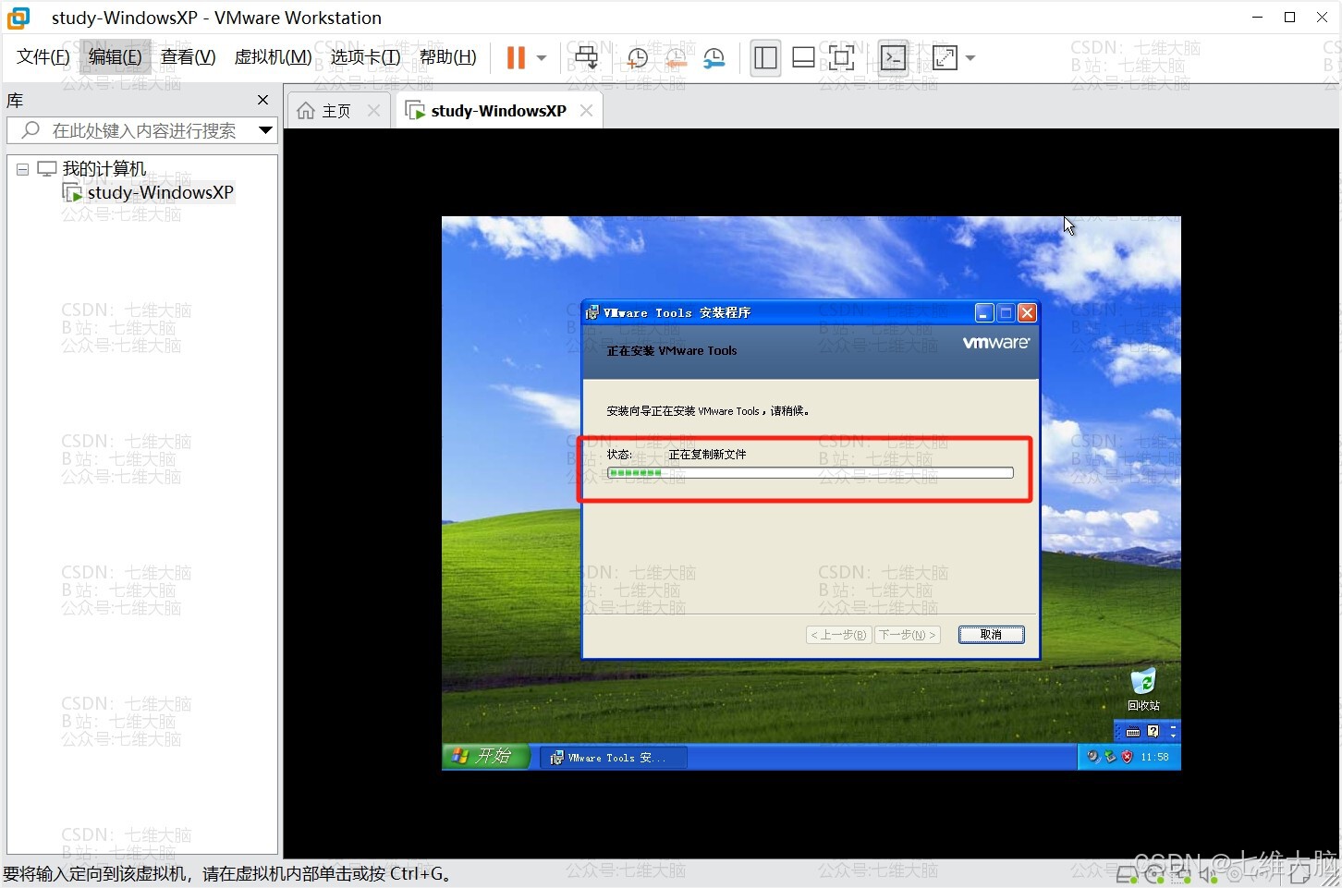The height and width of the screenshot is (888, 1342).
Task: Click the language bar keyboard icon
Action: click(x=1133, y=732)
